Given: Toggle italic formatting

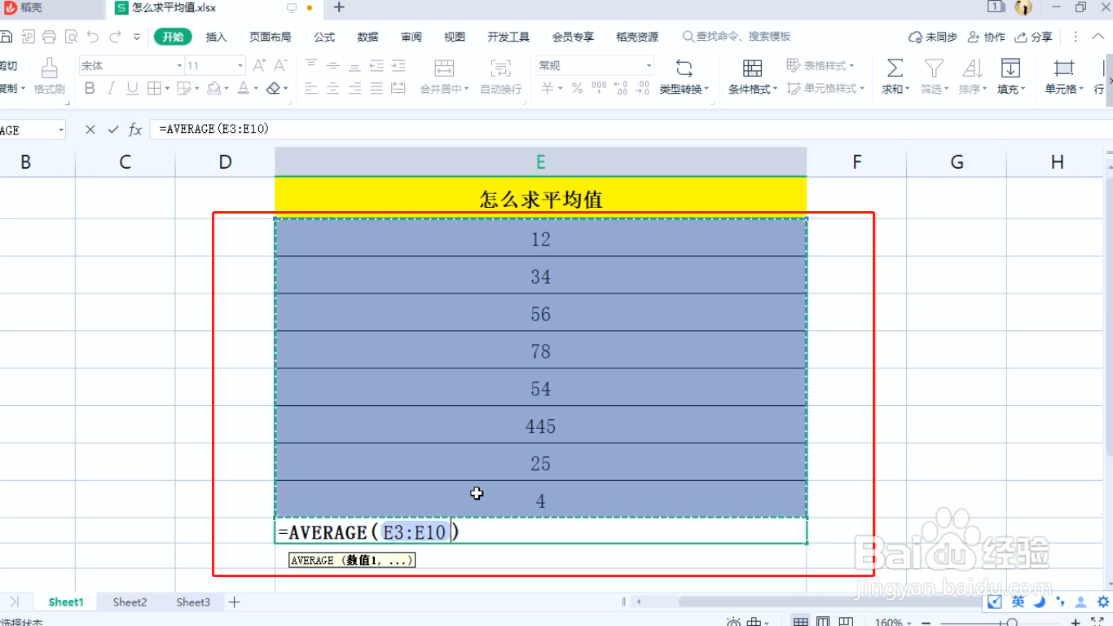Looking at the screenshot, I should click(x=111, y=88).
